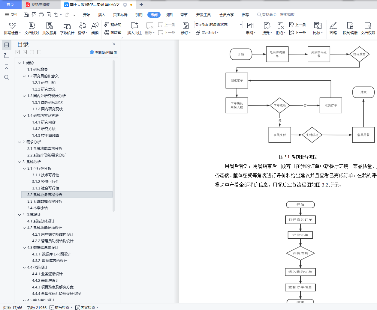Switch to the 页面布局 ribbon tab

coord(120,15)
